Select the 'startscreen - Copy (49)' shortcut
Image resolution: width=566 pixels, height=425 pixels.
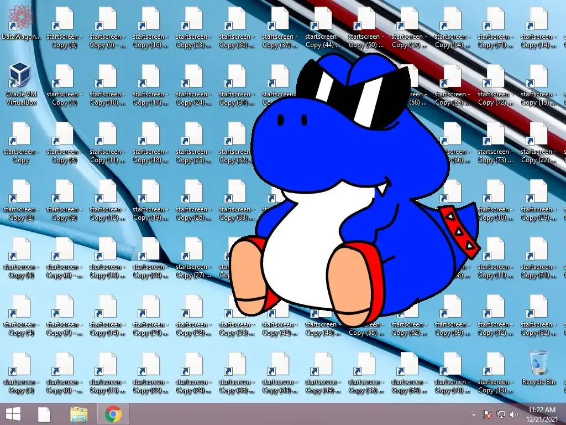tap(323, 374)
